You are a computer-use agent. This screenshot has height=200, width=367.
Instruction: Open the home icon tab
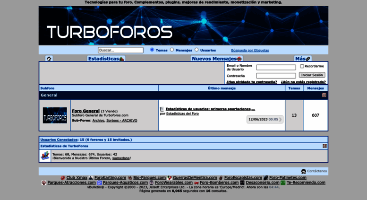(49, 59)
